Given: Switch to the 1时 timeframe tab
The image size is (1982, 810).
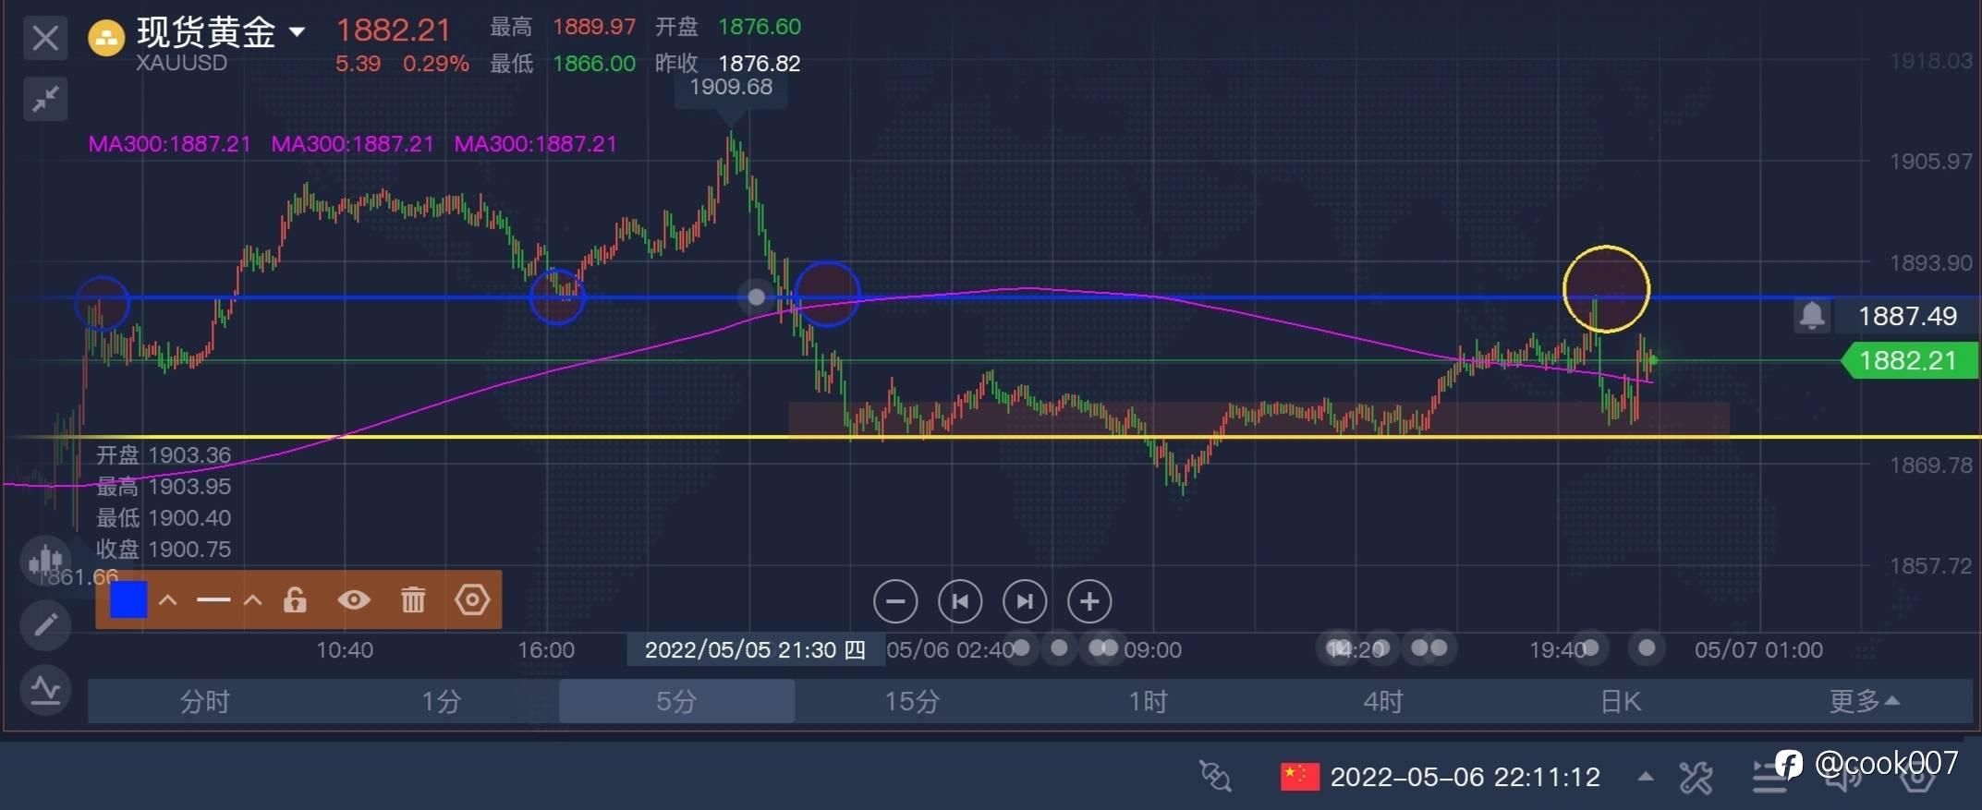Looking at the screenshot, I should click(x=1148, y=702).
